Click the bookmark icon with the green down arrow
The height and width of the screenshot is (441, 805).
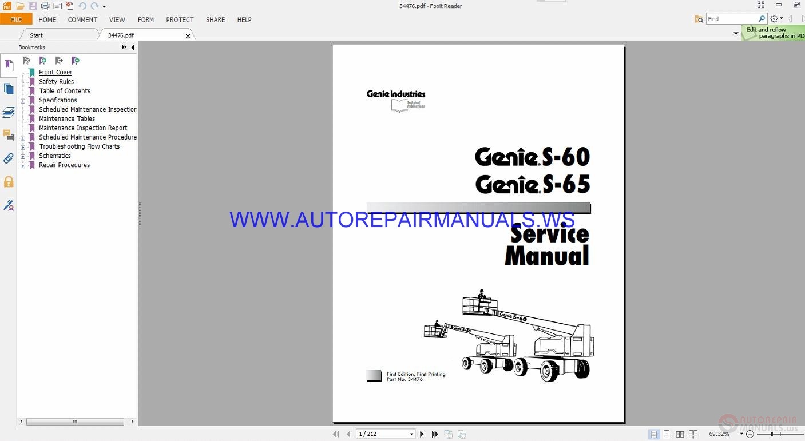[76, 61]
